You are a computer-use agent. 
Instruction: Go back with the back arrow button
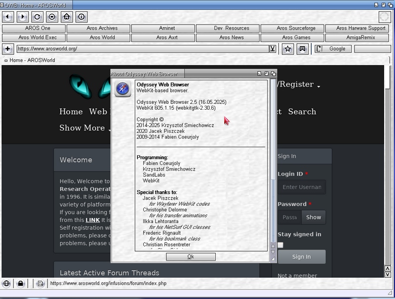click(8, 17)
